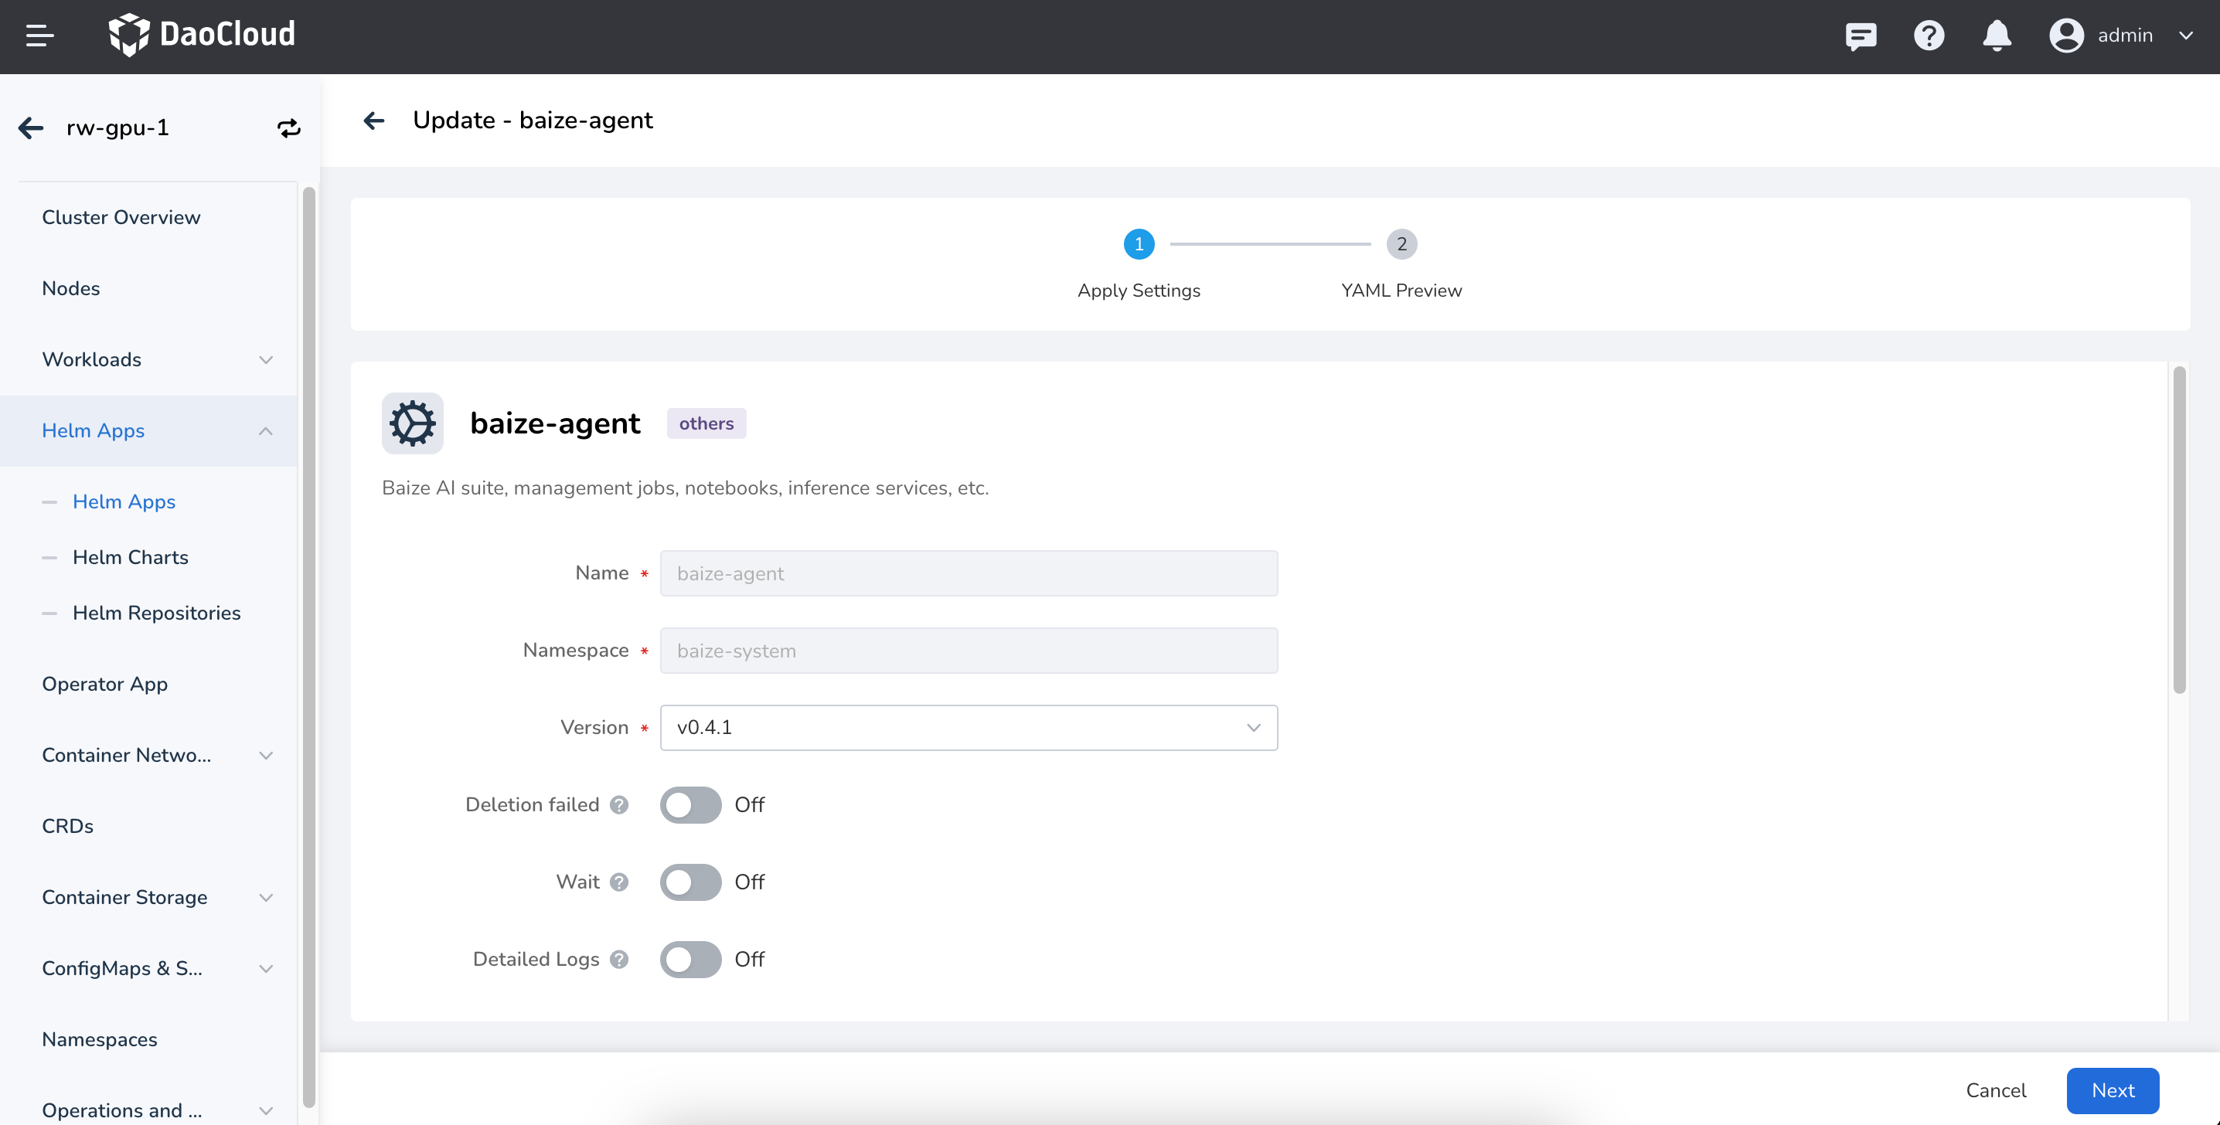Screen dimensions: 2220x1125
Task: Expand the Container Storage section
Action: 155,898
